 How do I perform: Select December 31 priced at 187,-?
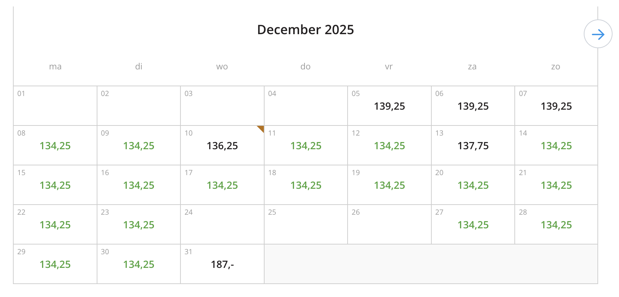[222, 264]
